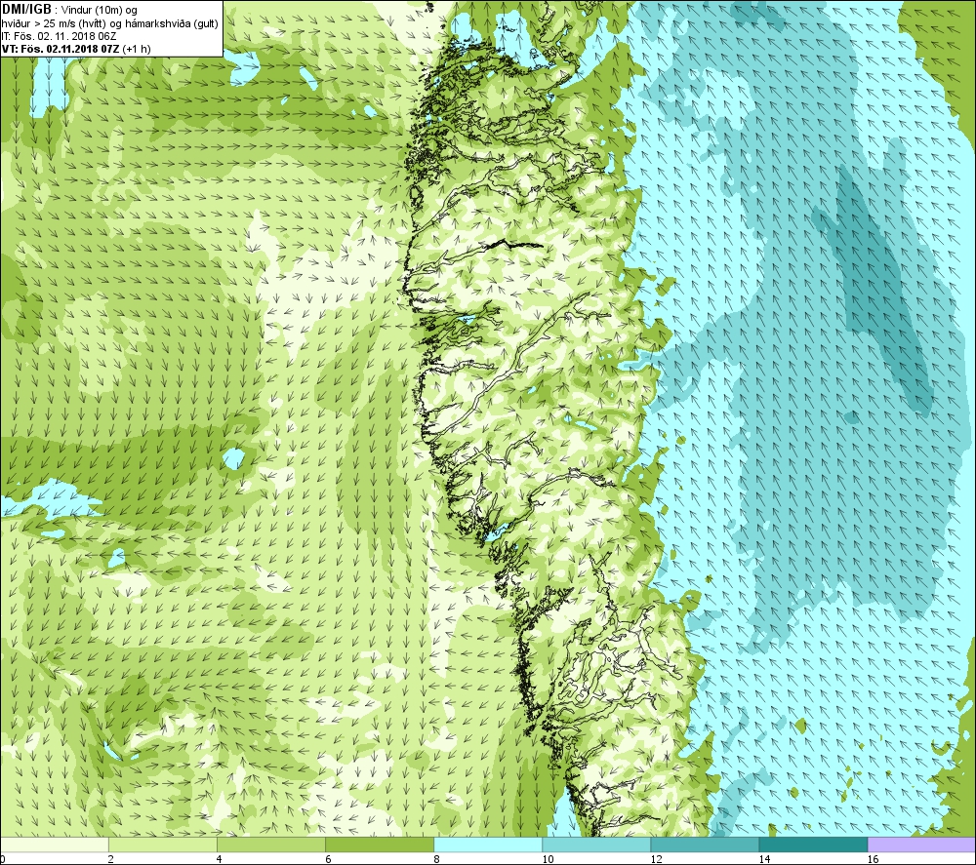Click the legend scale value '4'

point(220,859)
